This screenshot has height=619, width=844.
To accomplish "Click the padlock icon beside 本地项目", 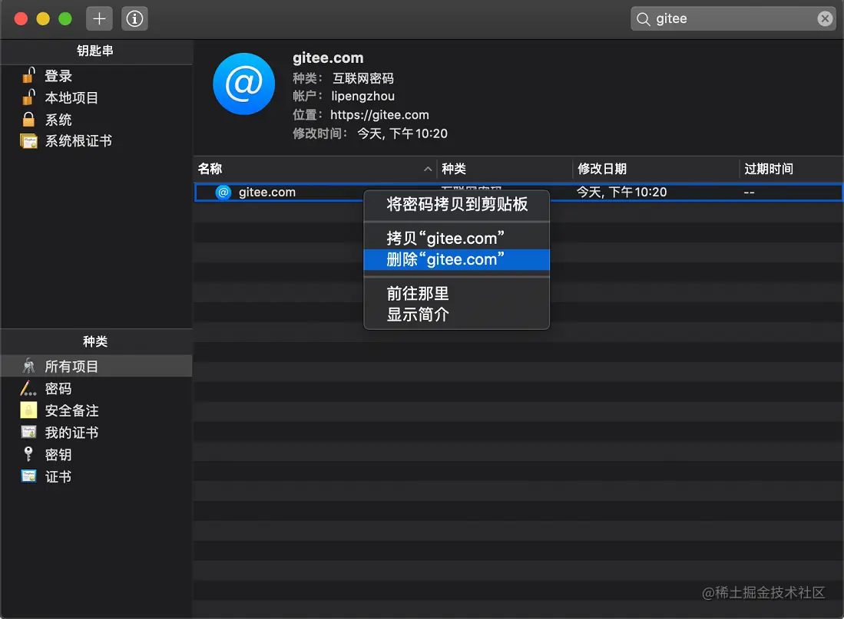I will 29,97.
